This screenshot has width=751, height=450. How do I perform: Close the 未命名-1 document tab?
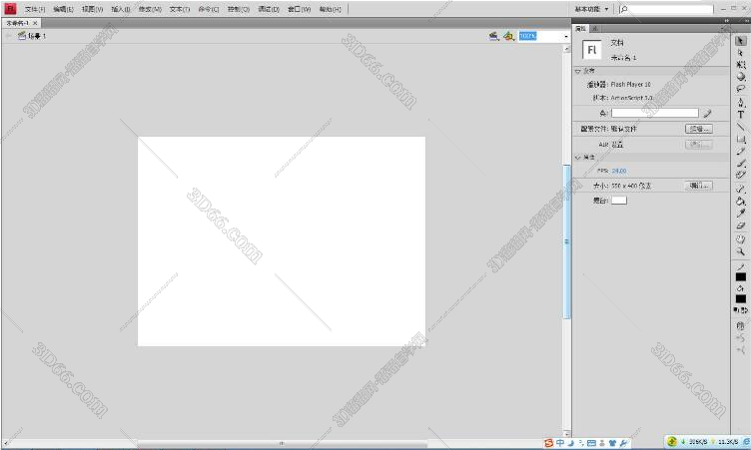[35, 23]
